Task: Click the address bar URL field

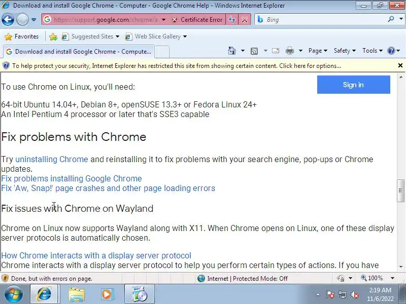Action: click(x=106, y=20)
